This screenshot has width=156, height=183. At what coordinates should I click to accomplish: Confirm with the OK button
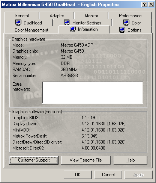(x=78, y=175)
